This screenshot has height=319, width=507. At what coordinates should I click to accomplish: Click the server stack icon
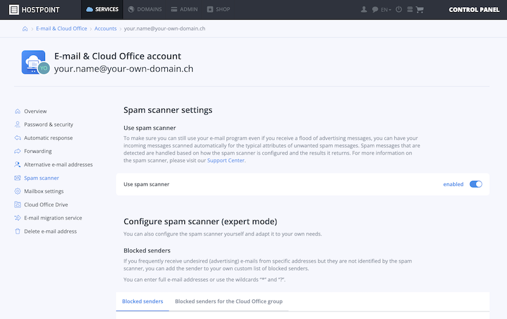[x=409, y=9]
